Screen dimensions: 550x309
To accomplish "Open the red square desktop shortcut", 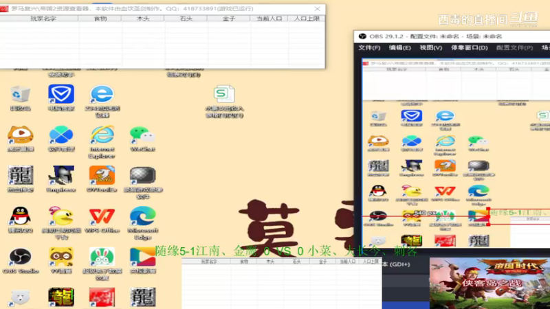I will pos(102,297).
